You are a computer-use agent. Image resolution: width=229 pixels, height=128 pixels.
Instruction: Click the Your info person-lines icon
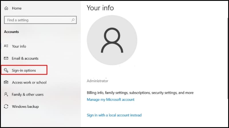pos(6,46)
